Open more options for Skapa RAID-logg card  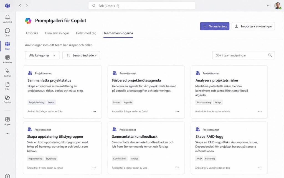(260, 168)
